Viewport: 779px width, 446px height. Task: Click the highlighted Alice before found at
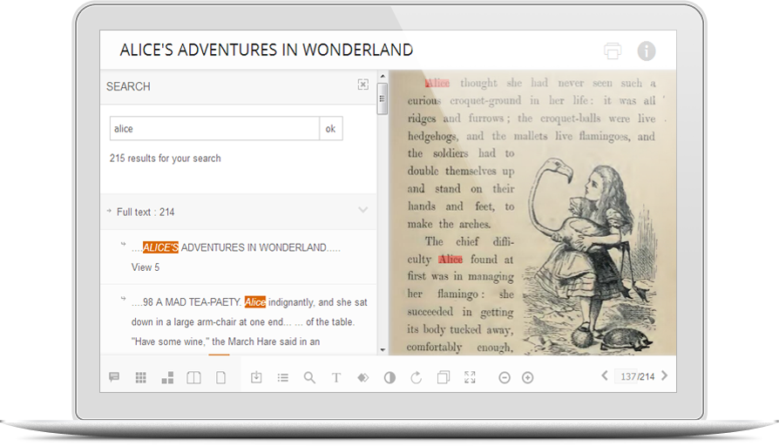tap(450, 260)
